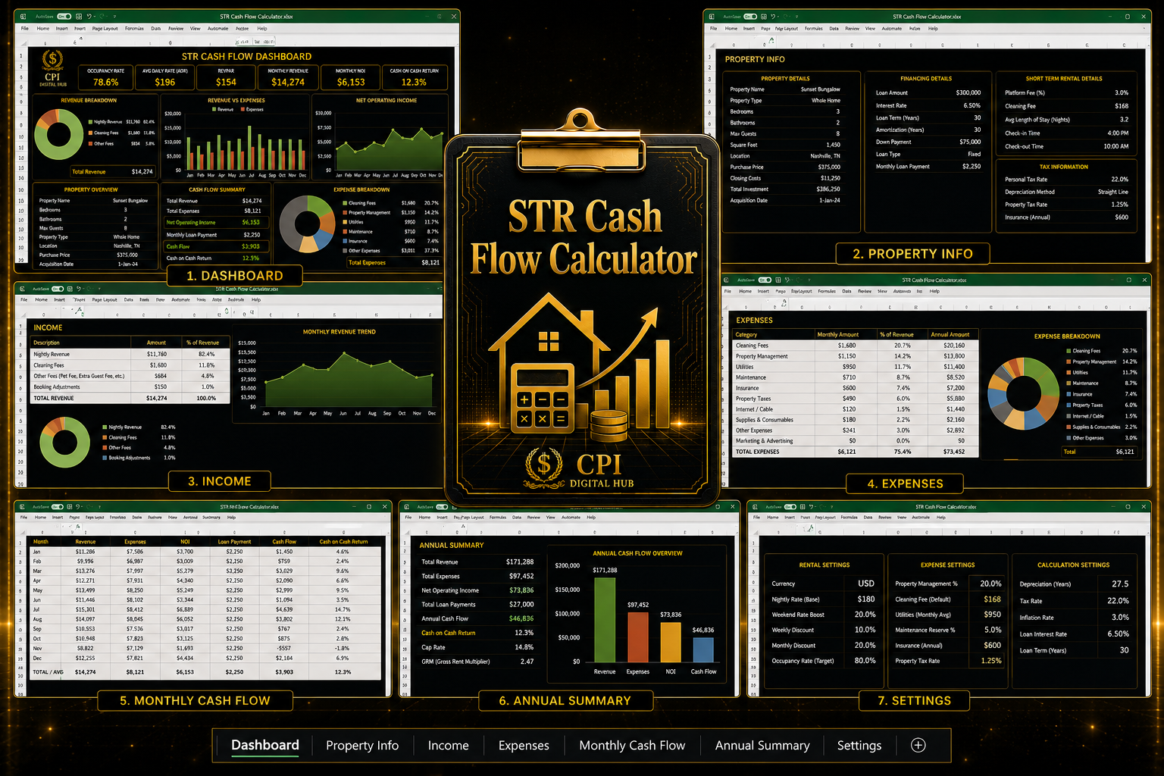Select Cap Rate value 14.8% in Annual Summary
This screenshot has height=776, width=1164.
pos(524,647)
